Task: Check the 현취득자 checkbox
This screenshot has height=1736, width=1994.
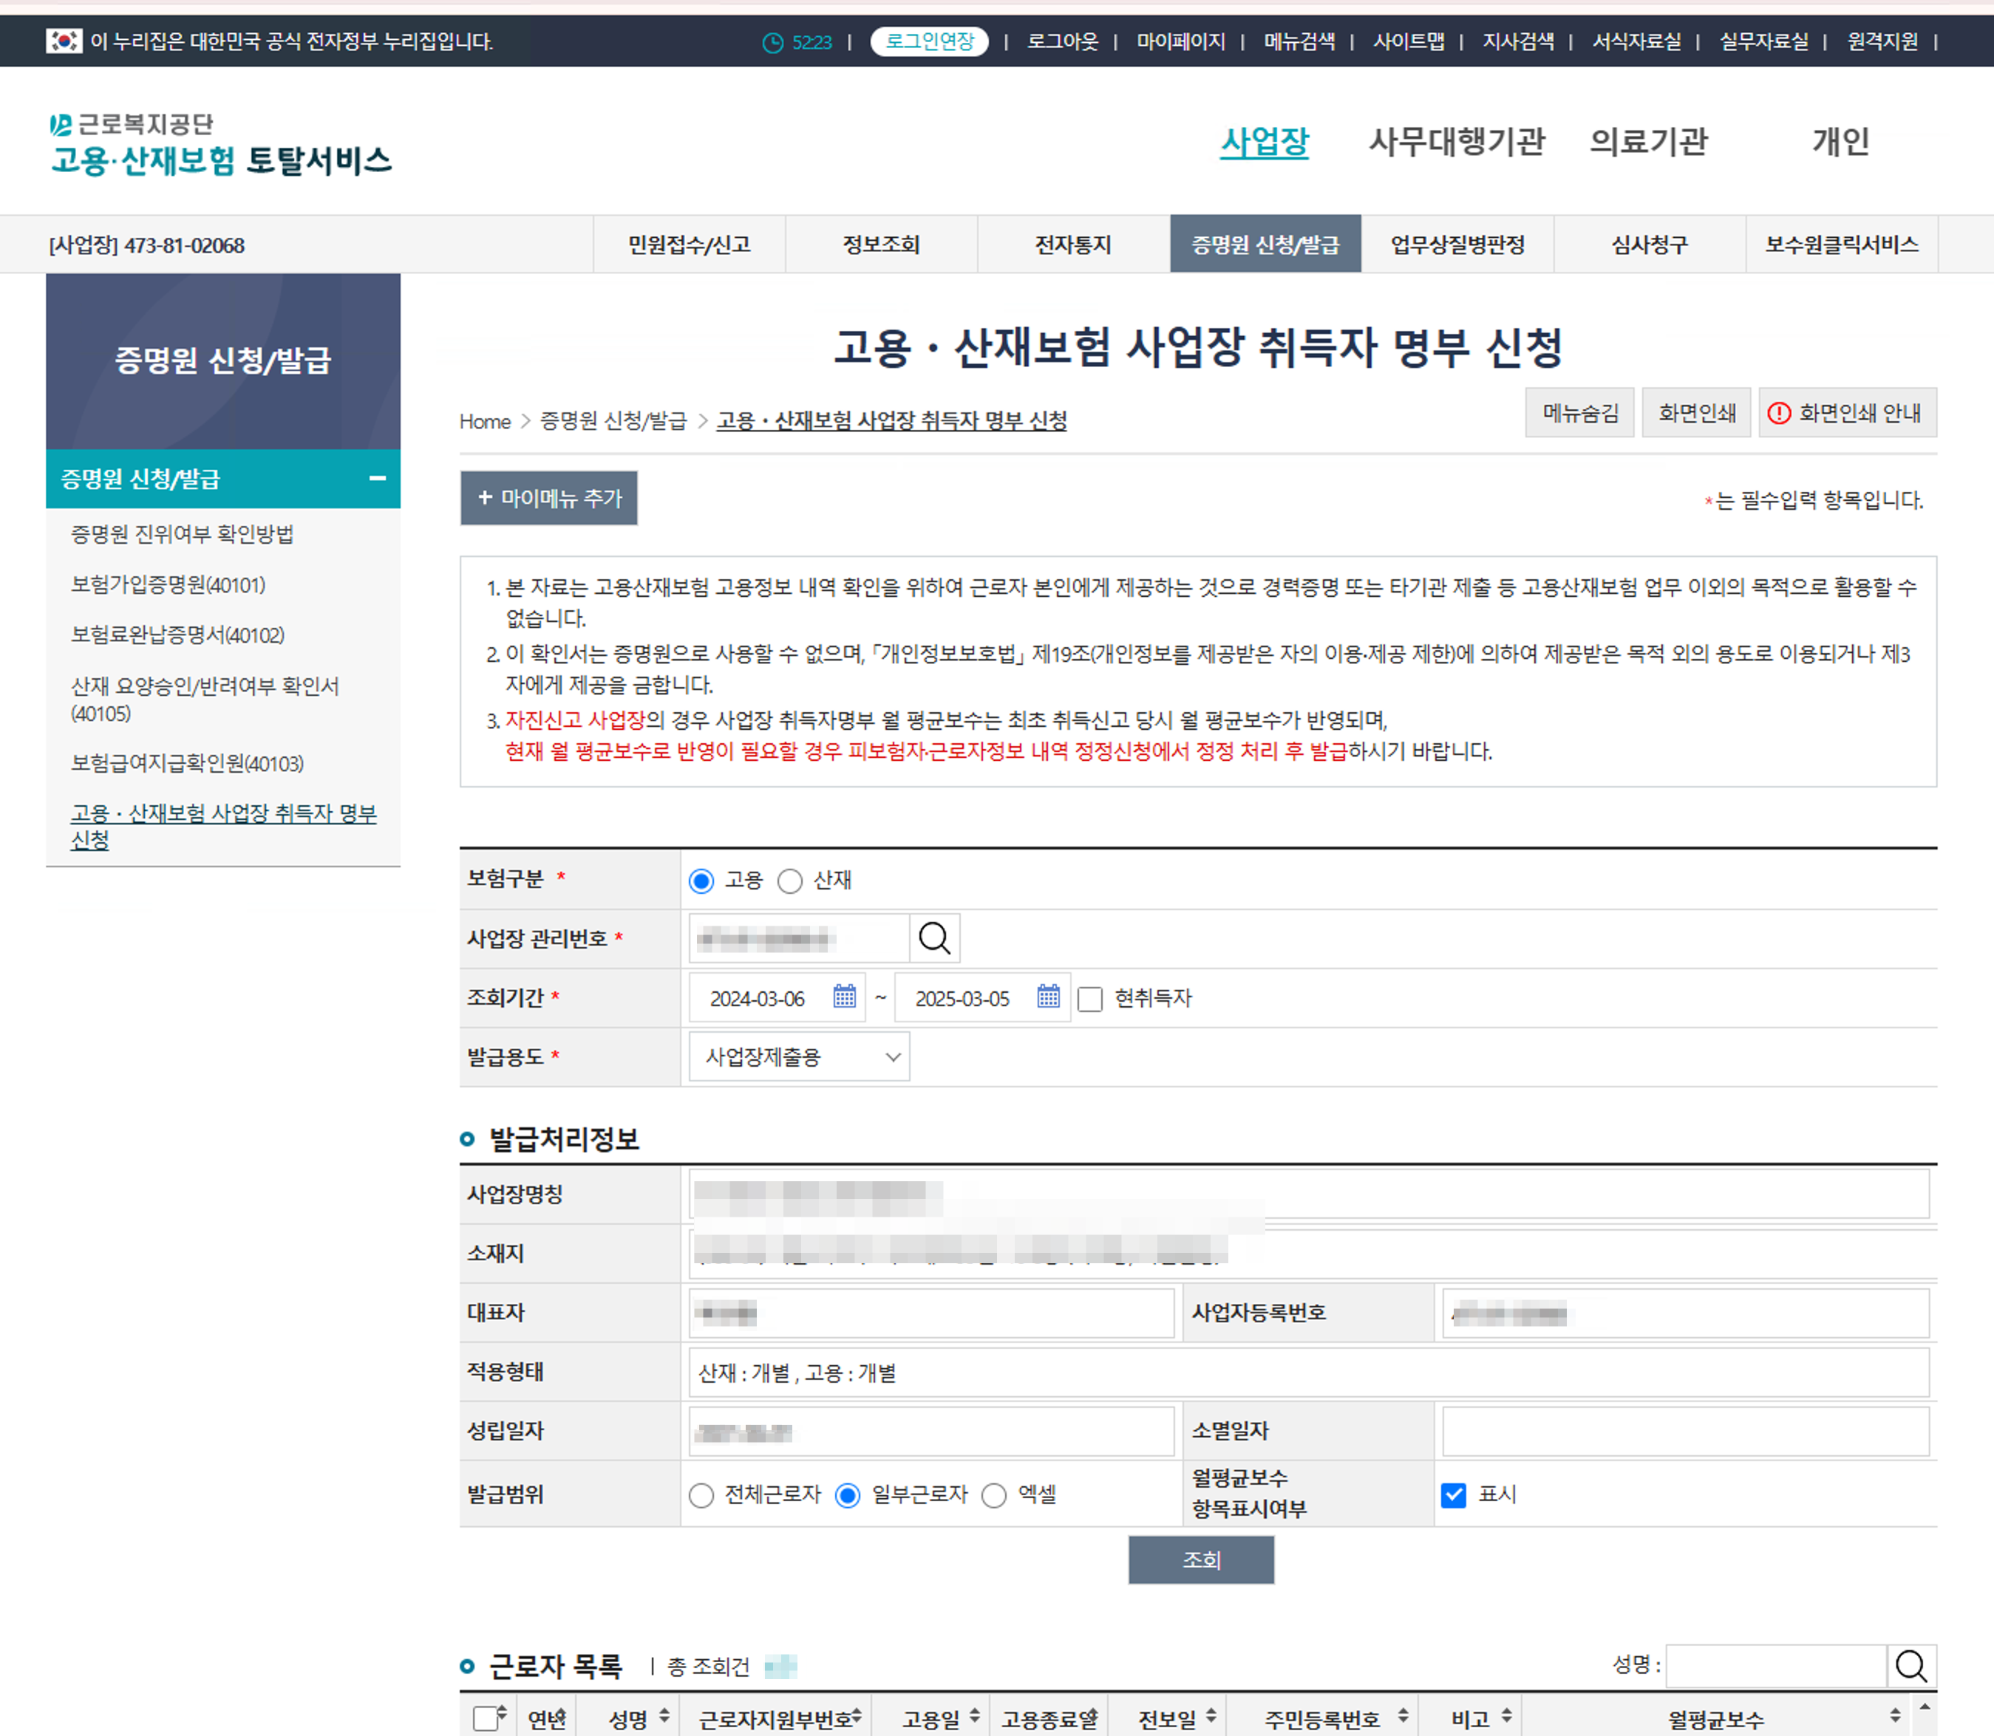Action: (x=1091, y=999)
